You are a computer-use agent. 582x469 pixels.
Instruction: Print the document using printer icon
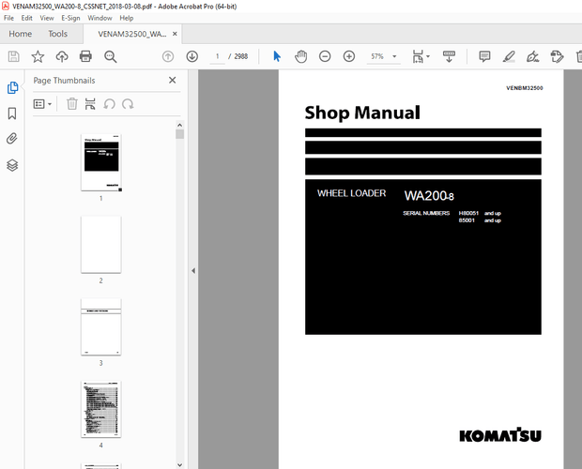click(x=85, y=56)
